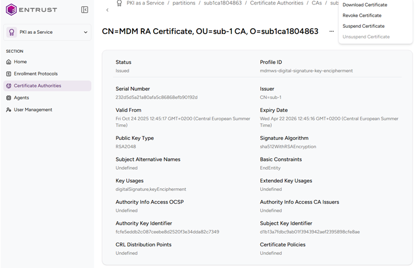Screen dimensions: 416x268
Task: Collapse the sidebar with the panel icon
Action: [x=84, y=9]
